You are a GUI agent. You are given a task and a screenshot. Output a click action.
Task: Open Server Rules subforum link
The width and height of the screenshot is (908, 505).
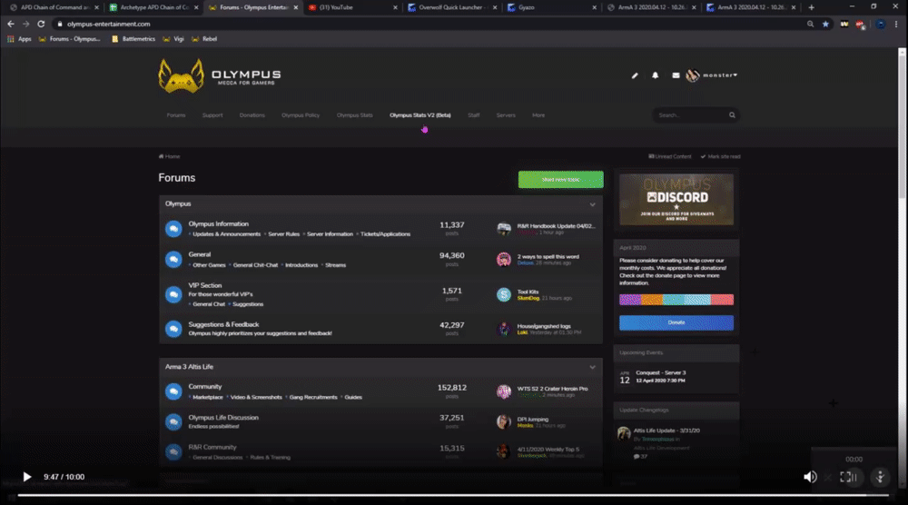pos(283,234)
